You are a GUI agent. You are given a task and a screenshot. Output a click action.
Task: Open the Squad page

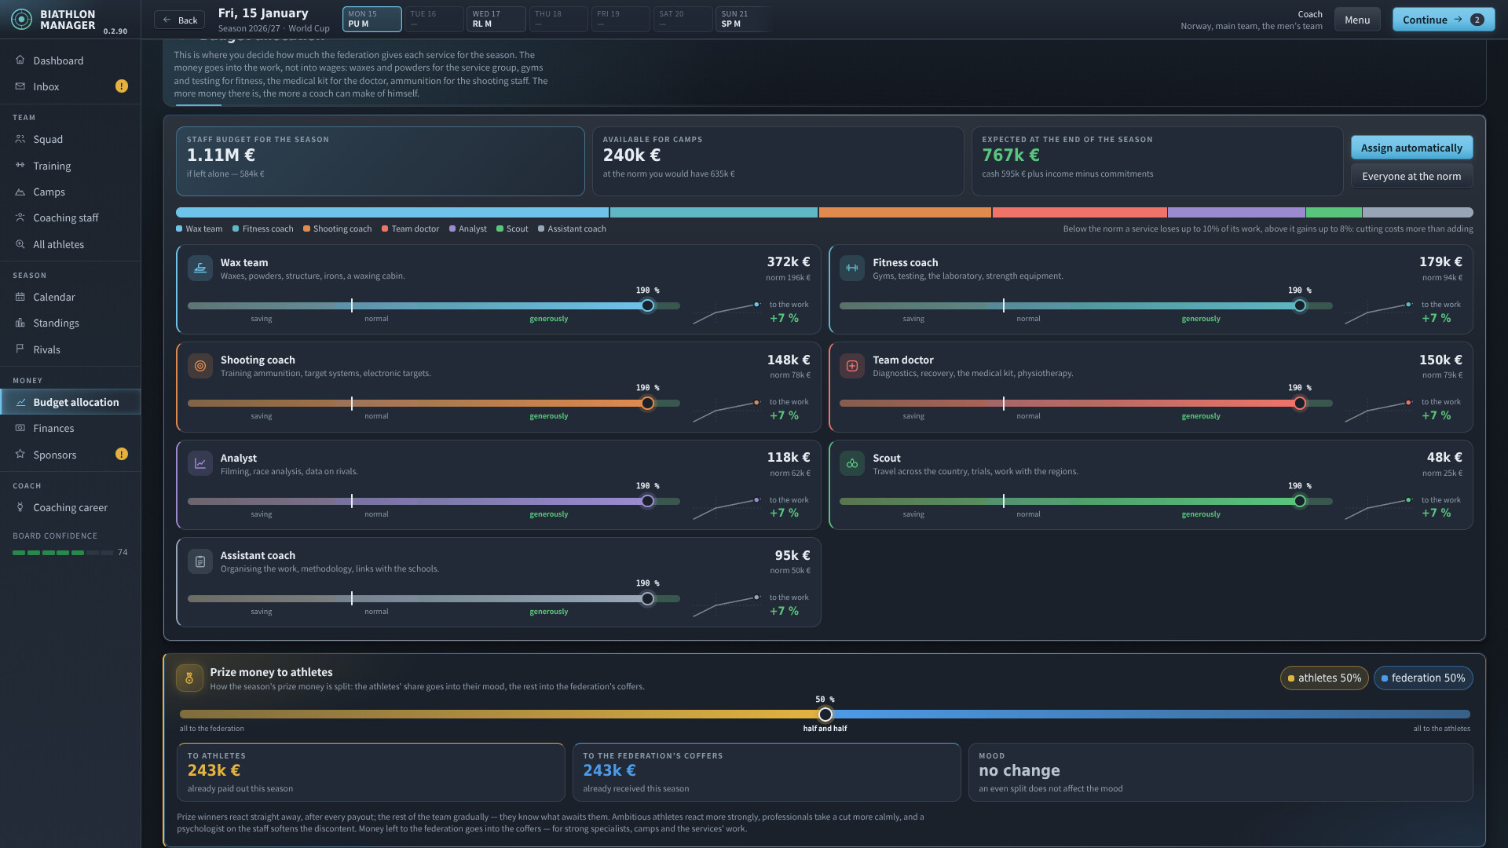[x=71, y=139]
